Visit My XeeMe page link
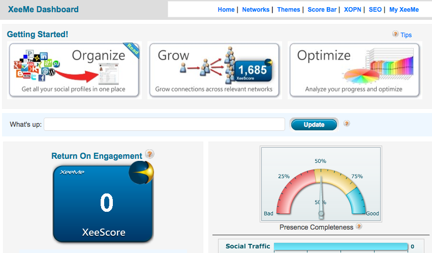This screenshot has width=432, height=253. click(x=404, y=10)
